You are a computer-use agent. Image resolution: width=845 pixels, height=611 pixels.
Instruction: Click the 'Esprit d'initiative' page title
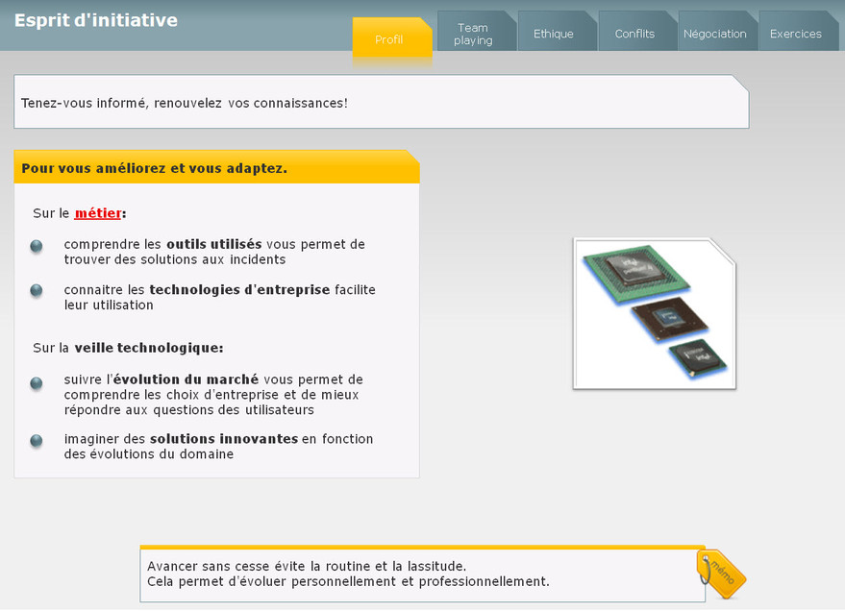coord(96,20)
